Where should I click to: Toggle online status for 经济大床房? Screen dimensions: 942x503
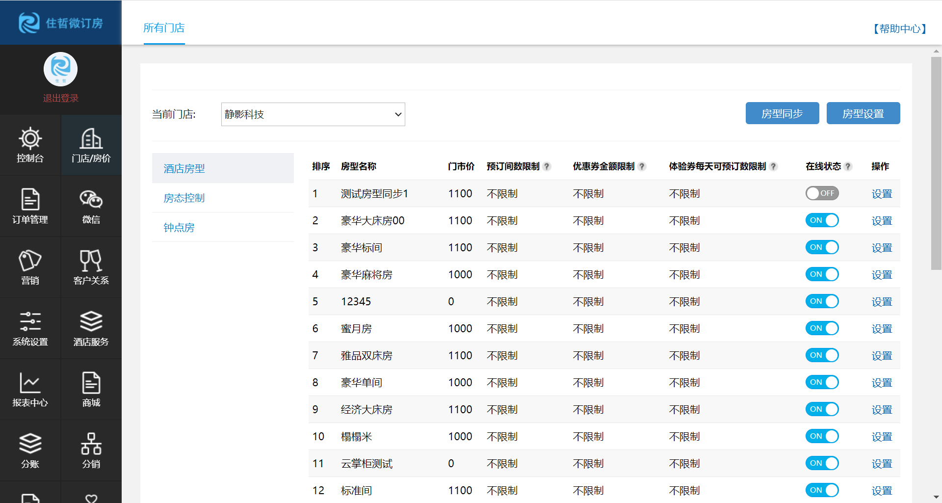coord(822,409)
